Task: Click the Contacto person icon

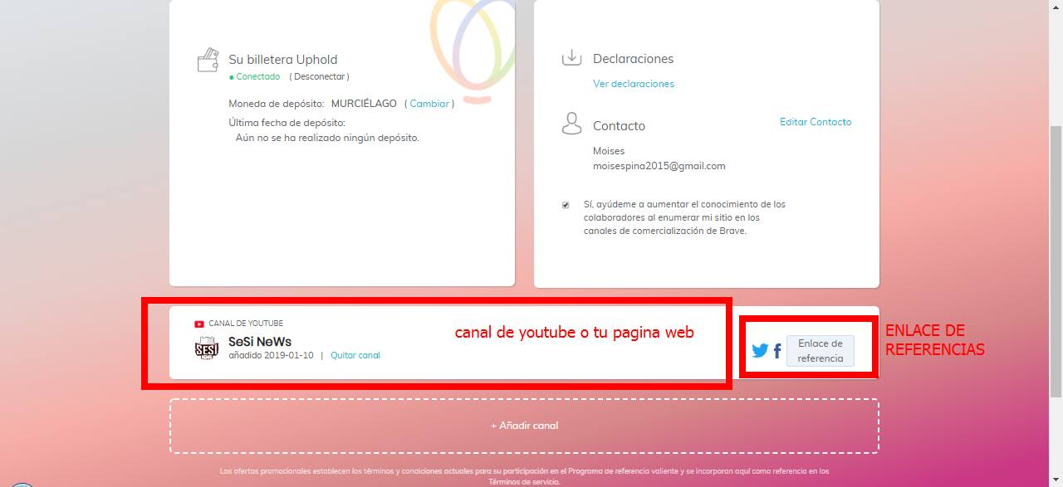Action: 571,124
